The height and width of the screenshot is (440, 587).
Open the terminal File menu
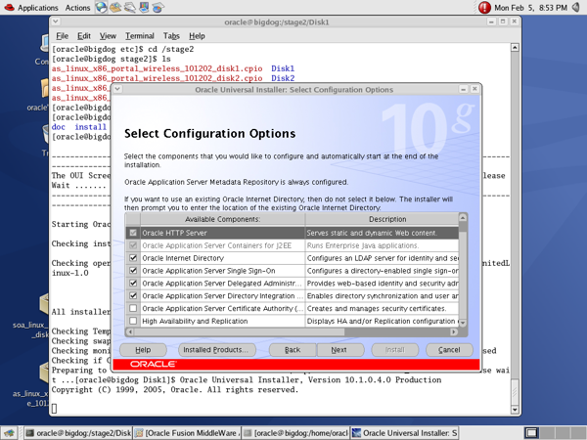(x=63, y=36)
